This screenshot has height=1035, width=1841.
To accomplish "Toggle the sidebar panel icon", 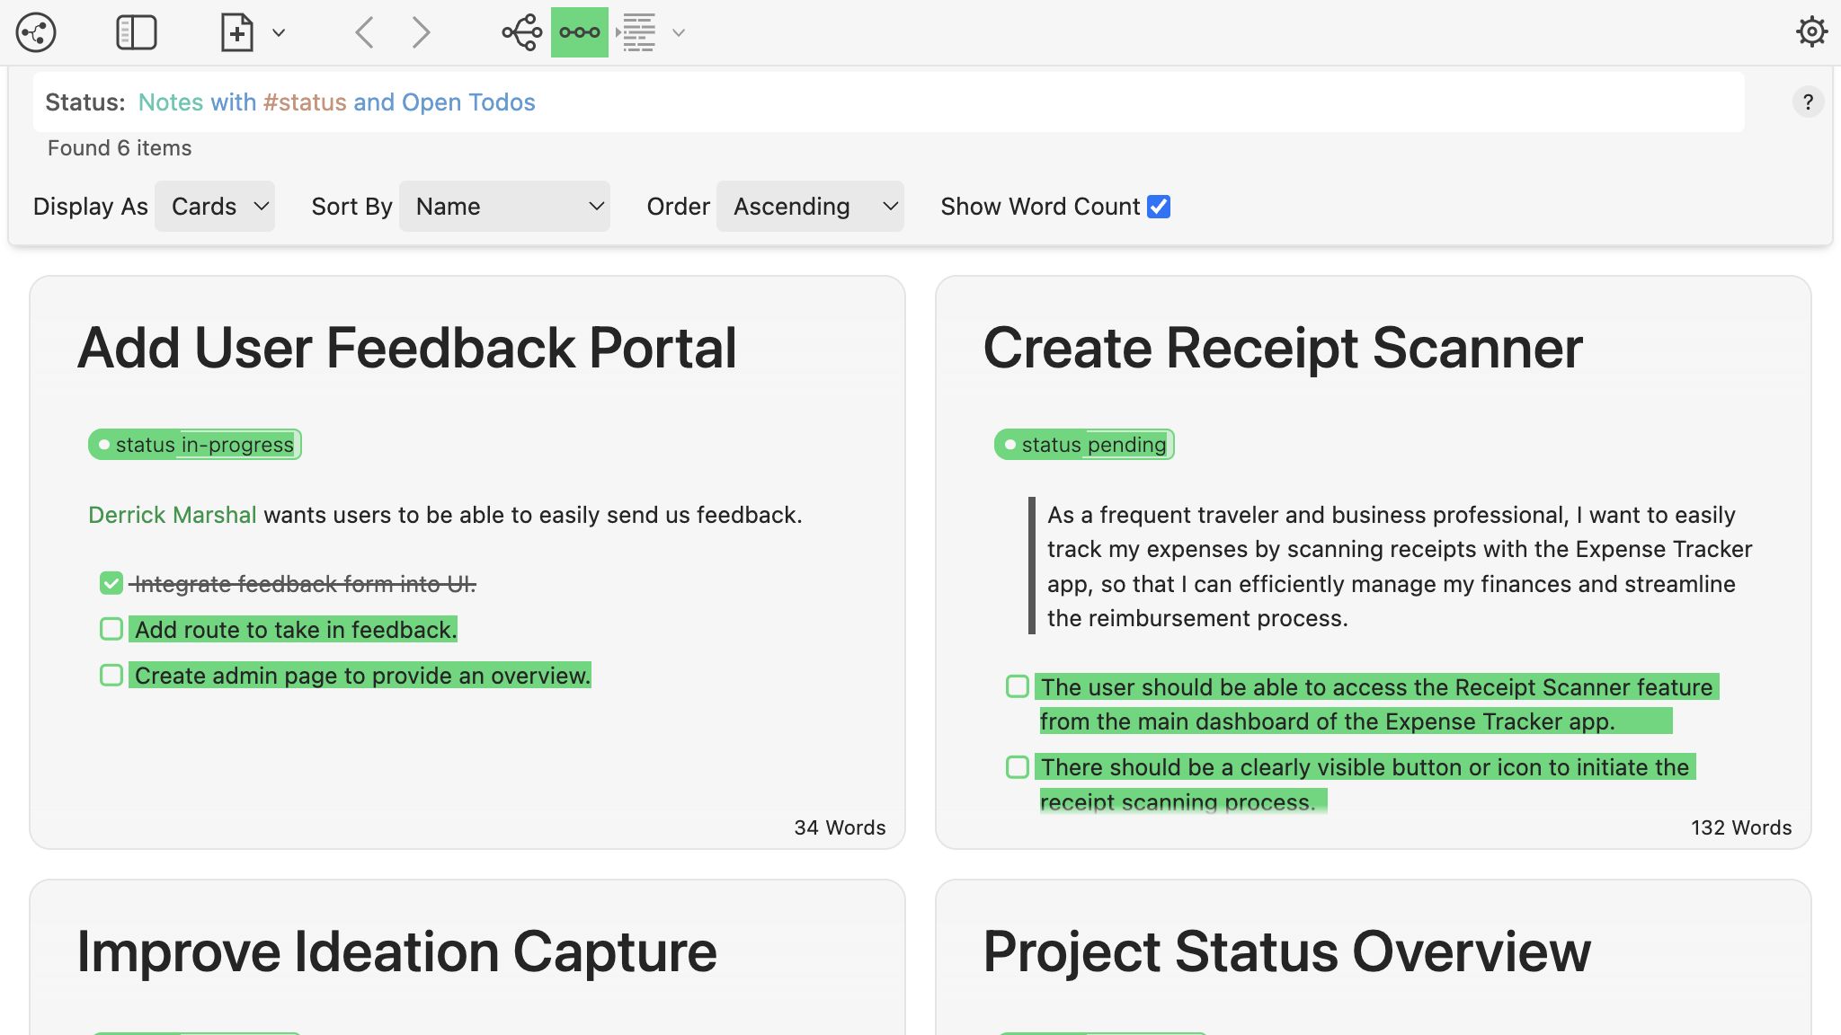I will click(x=137, y=31).
